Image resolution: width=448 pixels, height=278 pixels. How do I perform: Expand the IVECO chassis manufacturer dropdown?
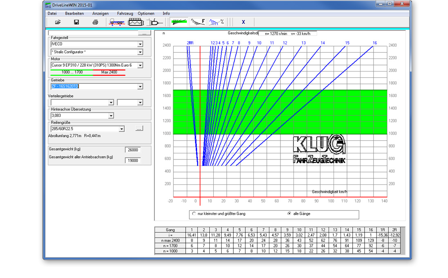point(140,44)
